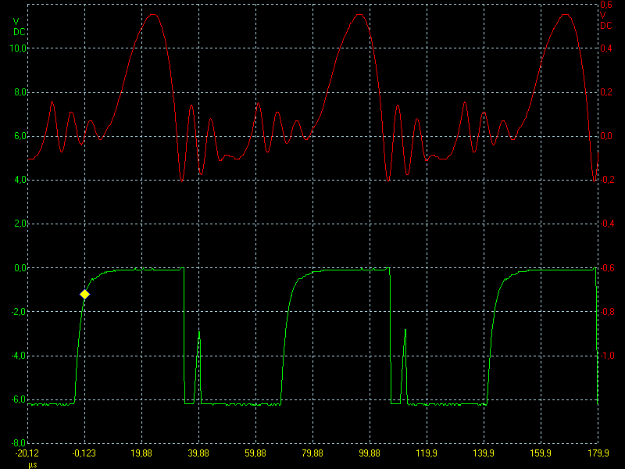Click the red axis value -0,4
The height and width of the screenshot is (469, 625).
point(607,224)
